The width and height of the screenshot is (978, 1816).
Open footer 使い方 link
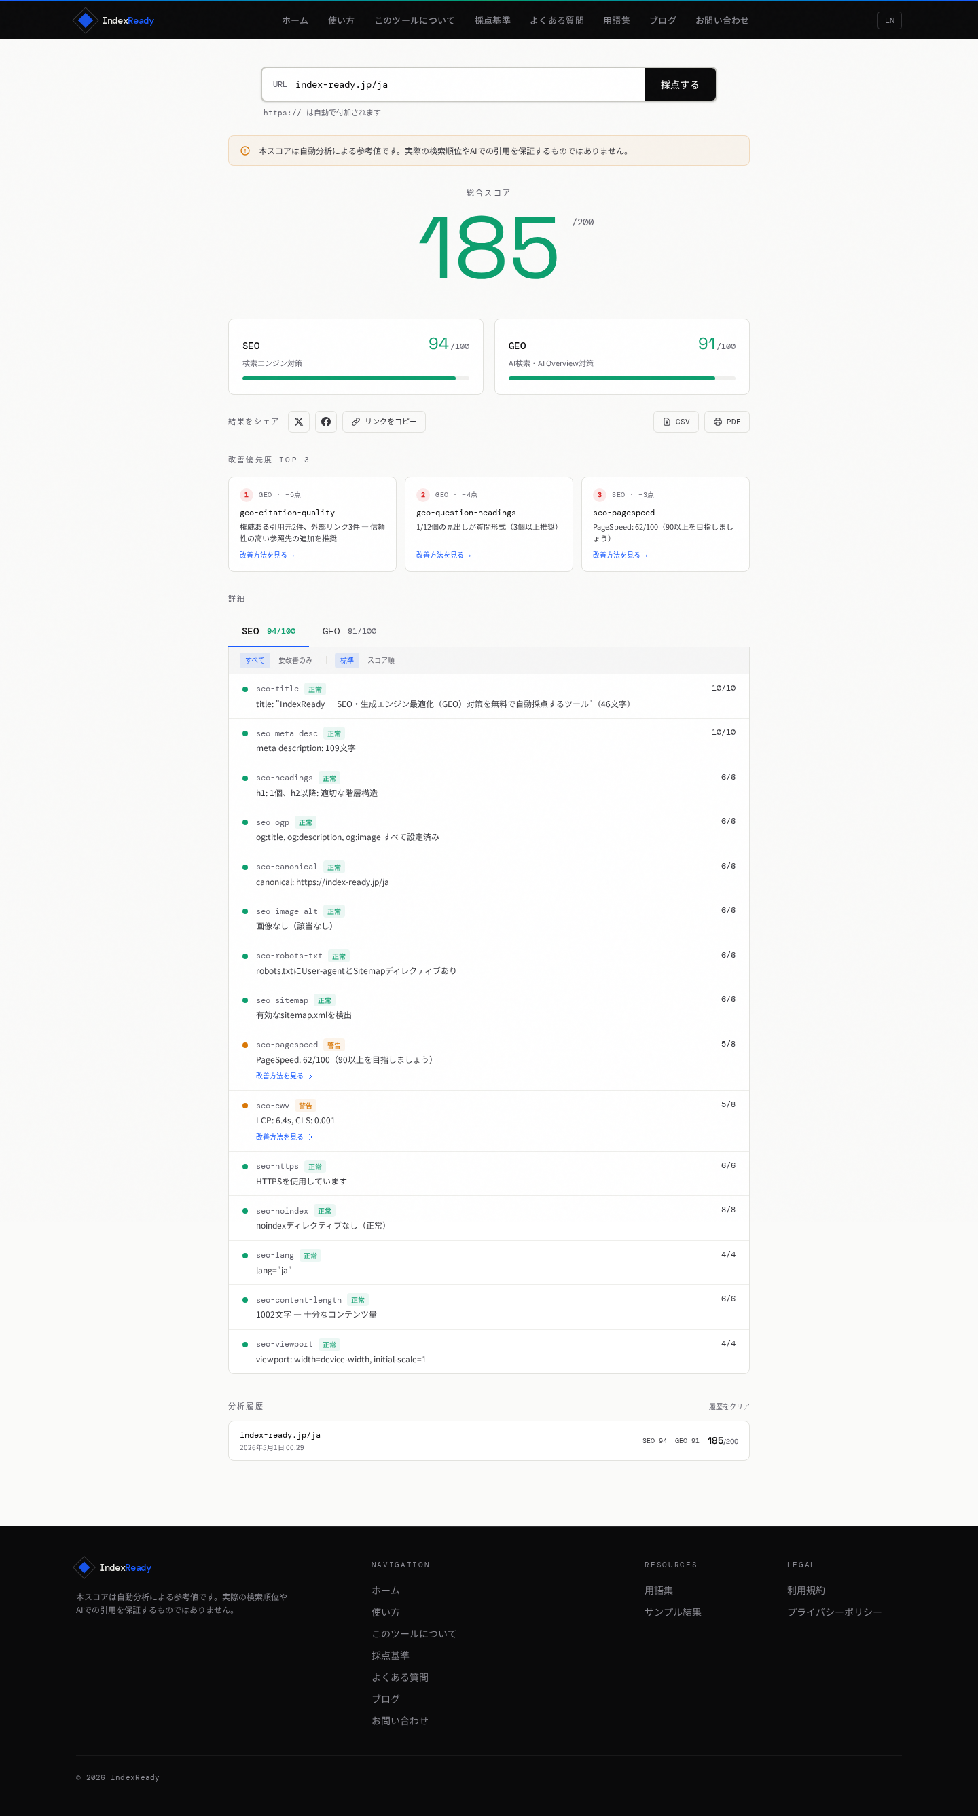click(386, 1612)
